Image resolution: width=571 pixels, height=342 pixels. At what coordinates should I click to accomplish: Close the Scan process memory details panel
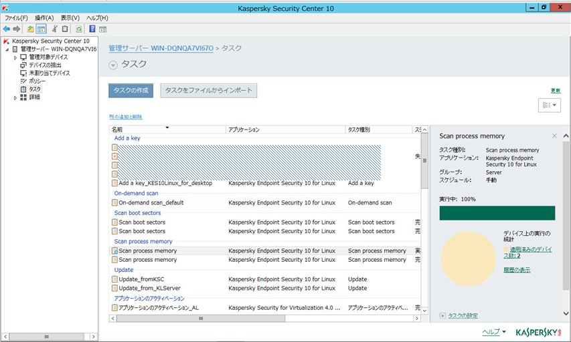pos(554,136)
